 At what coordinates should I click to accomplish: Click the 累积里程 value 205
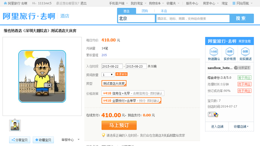(x=104, y=55)
